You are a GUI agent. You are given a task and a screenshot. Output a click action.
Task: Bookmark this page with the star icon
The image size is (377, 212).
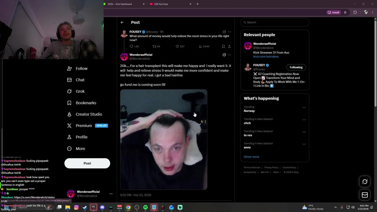pyautogui.click(x=345, y=12)
